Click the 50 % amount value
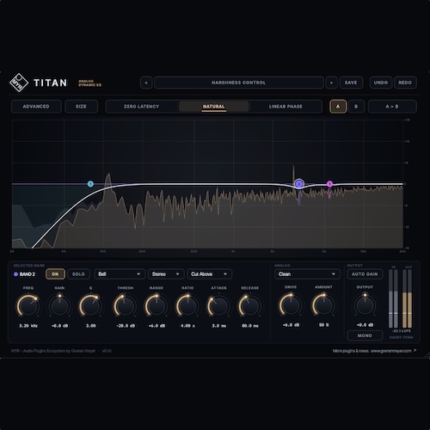430x430 pixels. (324, 325)
